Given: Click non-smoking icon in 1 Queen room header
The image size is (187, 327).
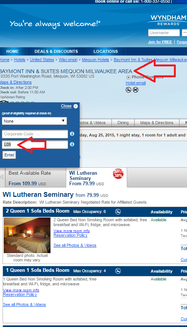Looking at the screenshot, I should [x=118, y=271].
